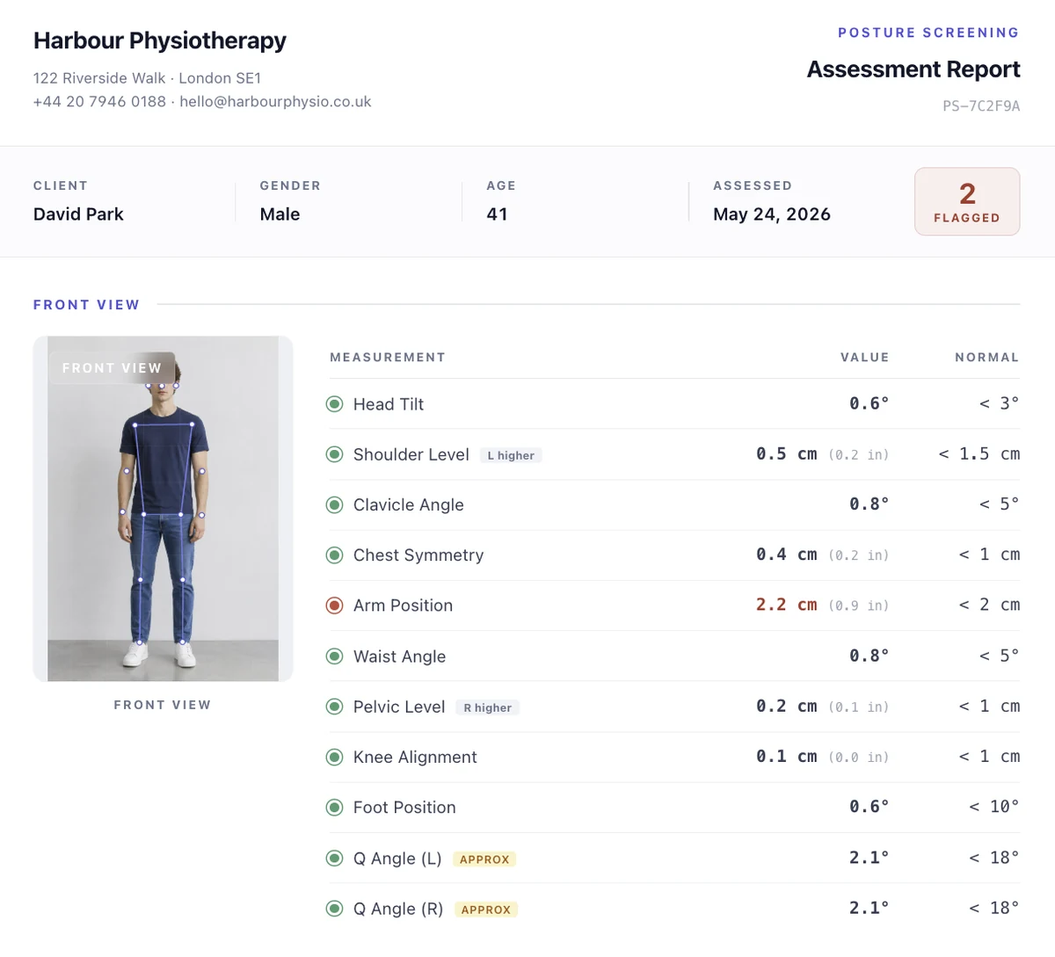
Task: Open the front view posture photo
Action: 163,508
